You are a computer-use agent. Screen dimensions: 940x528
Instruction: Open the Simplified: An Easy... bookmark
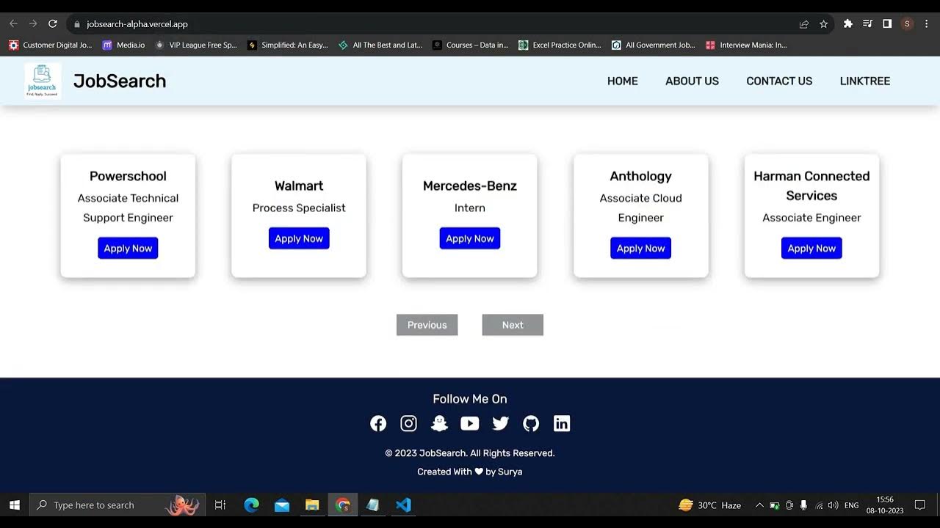pos(288,45)
